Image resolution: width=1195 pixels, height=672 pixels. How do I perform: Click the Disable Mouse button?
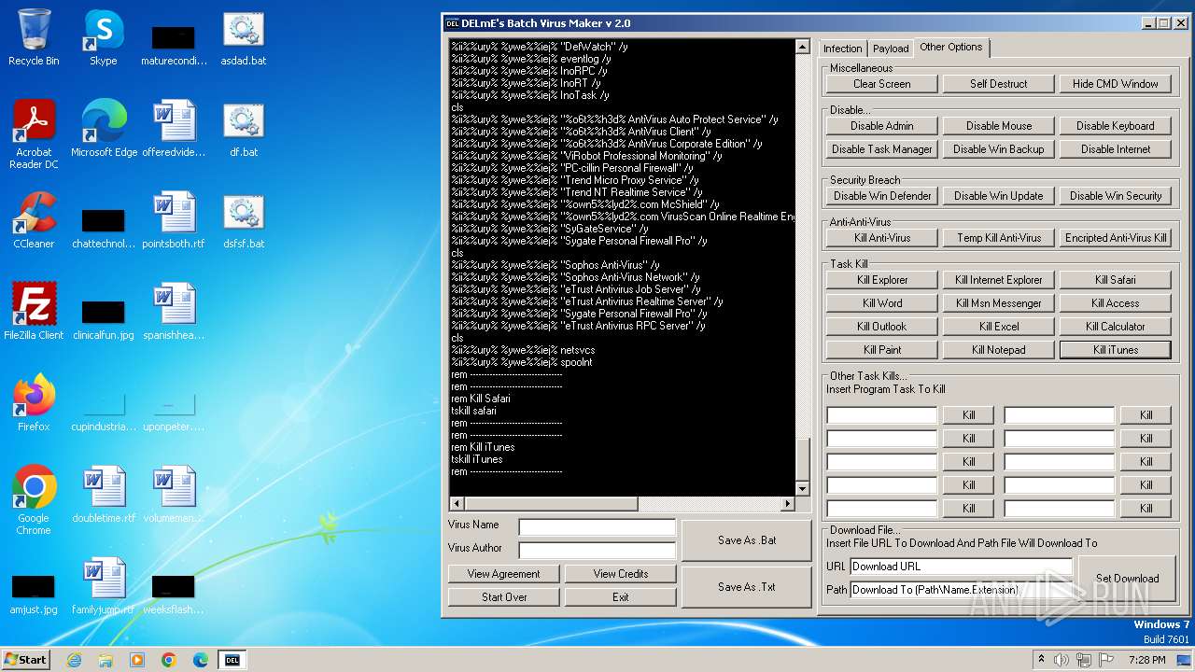999,126
